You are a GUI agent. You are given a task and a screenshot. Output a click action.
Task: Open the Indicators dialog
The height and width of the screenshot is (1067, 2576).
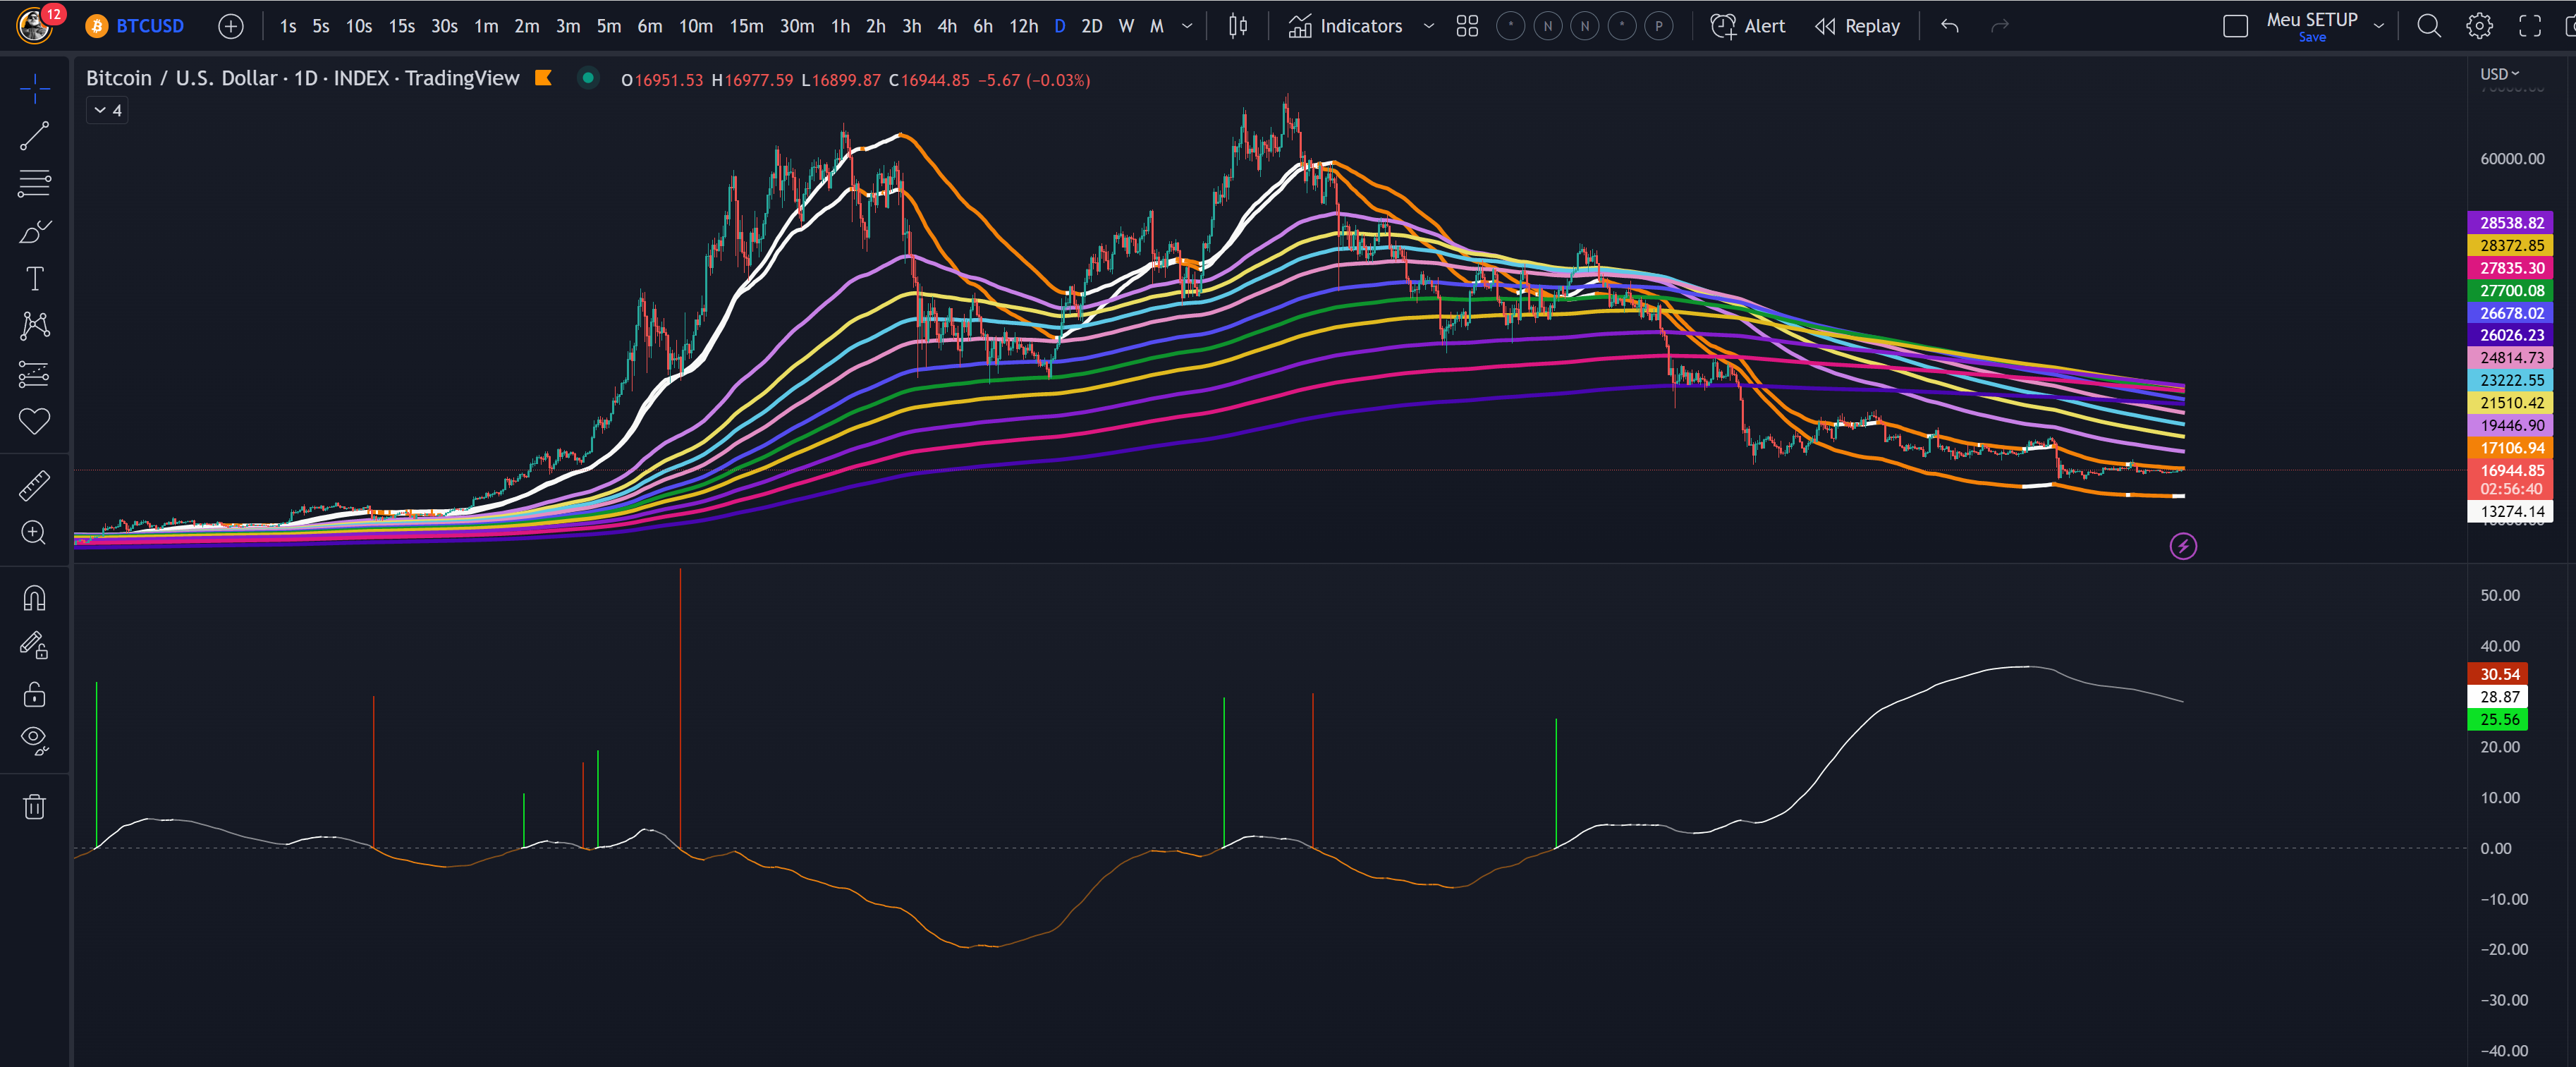pyautogui.click(x=1345, y=26)
